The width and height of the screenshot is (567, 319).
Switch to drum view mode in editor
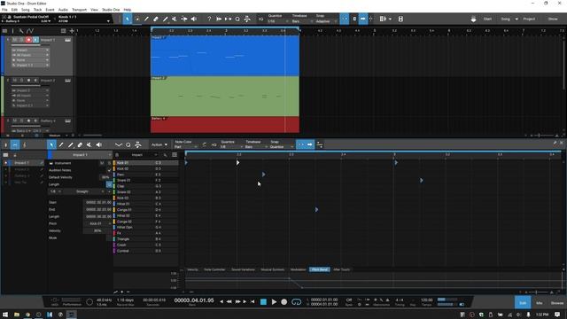point(15,144)
